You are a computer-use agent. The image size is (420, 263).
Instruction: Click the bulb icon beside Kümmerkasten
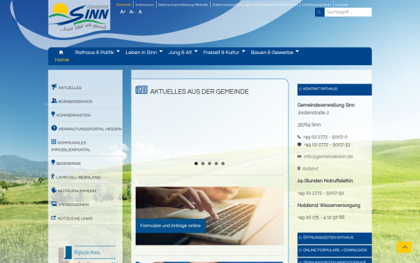click(x=53, y=114)
